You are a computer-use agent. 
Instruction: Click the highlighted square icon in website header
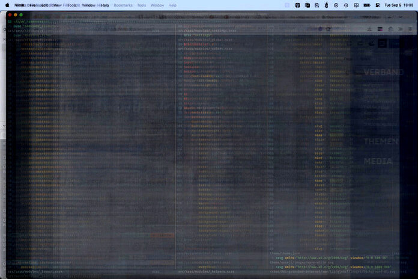pos(381,43)
